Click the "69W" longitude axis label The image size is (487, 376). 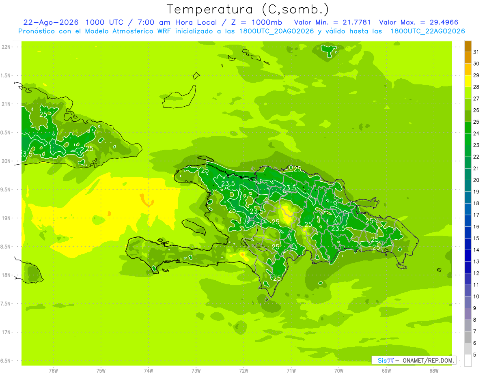386,370
